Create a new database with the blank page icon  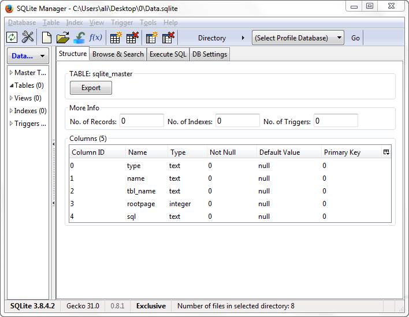coord(47,38)
